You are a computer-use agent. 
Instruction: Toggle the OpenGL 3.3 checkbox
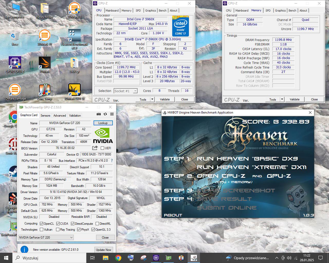coord(93,230)
